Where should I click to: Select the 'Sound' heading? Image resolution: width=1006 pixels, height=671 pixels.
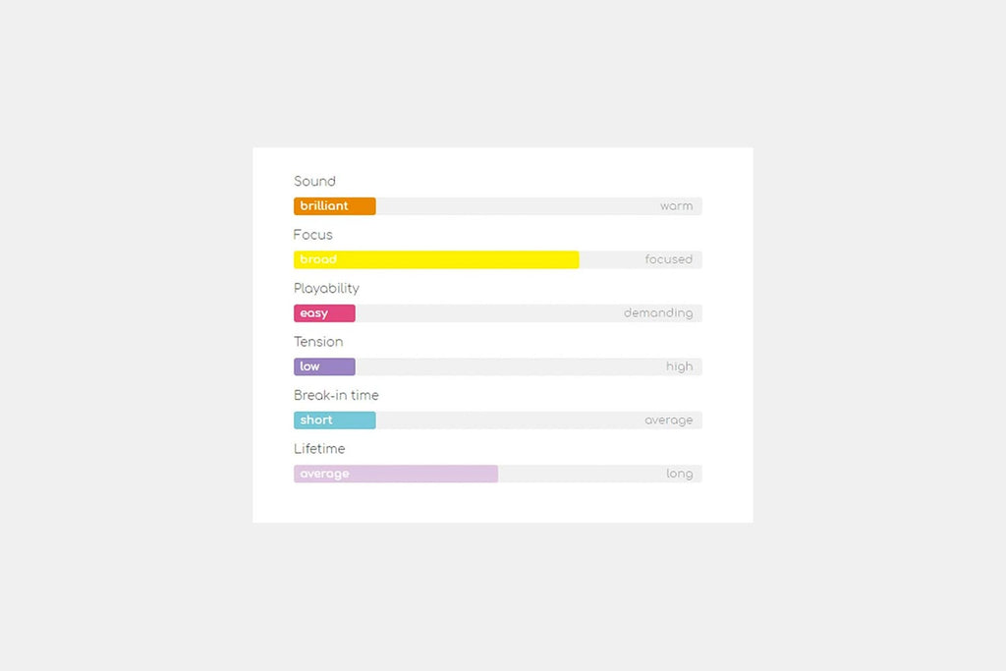pos(314,181)
